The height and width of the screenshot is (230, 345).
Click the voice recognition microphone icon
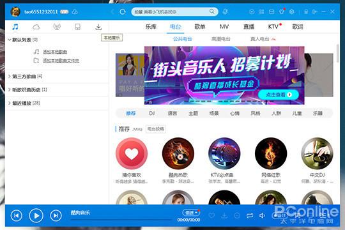pyautogui.click(x=225, y=11)
